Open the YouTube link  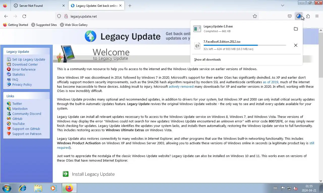tap(18, 124)
